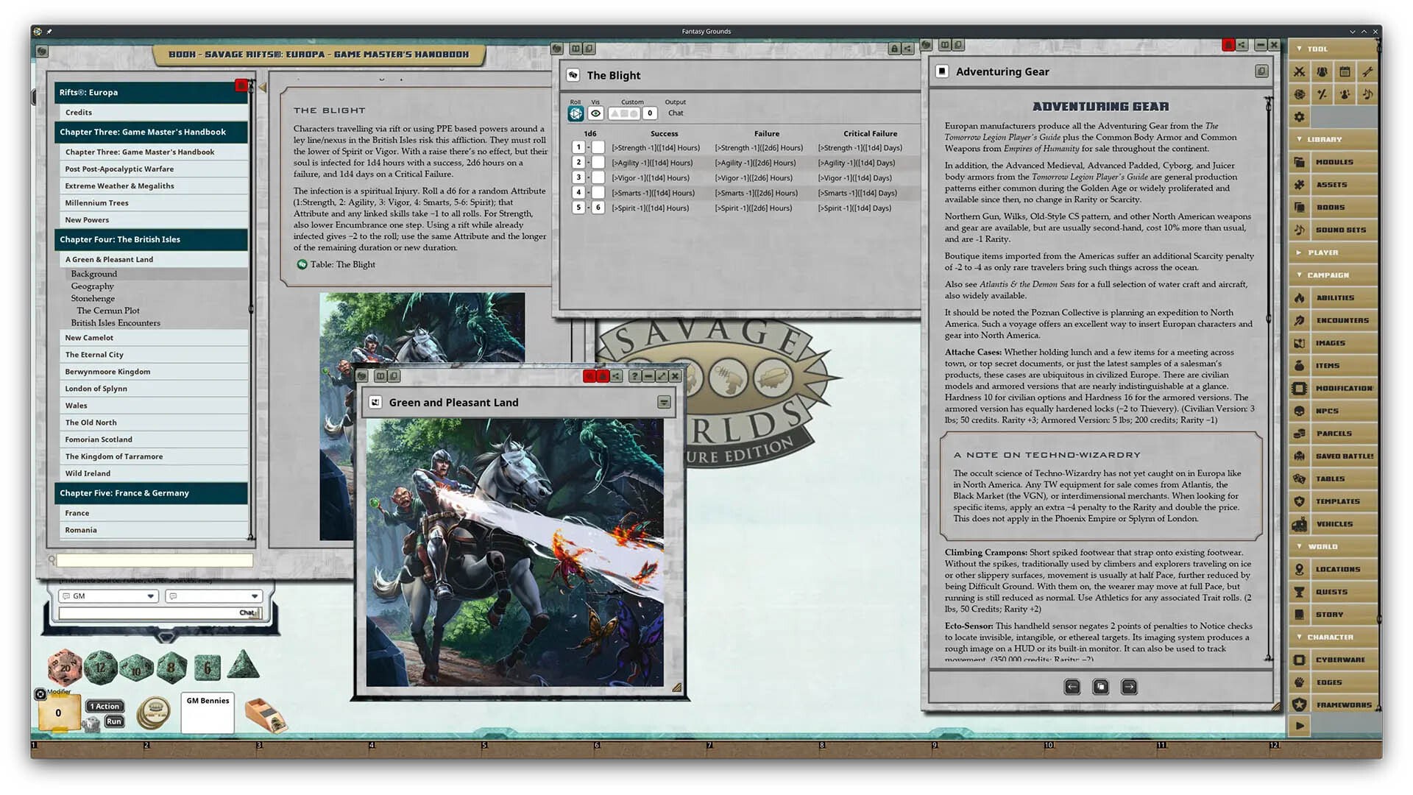Open the Party Sheet people icon
The image size is (1413, 795).
click(1322, 71)
